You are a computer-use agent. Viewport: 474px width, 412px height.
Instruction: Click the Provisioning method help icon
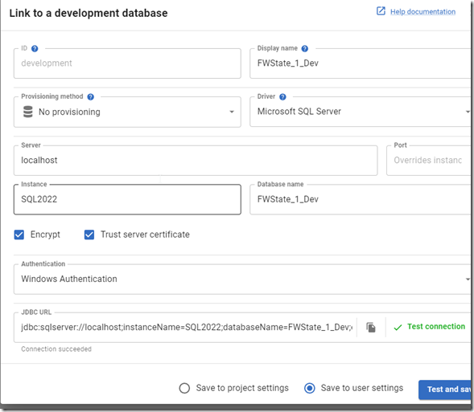click(90, 97)
